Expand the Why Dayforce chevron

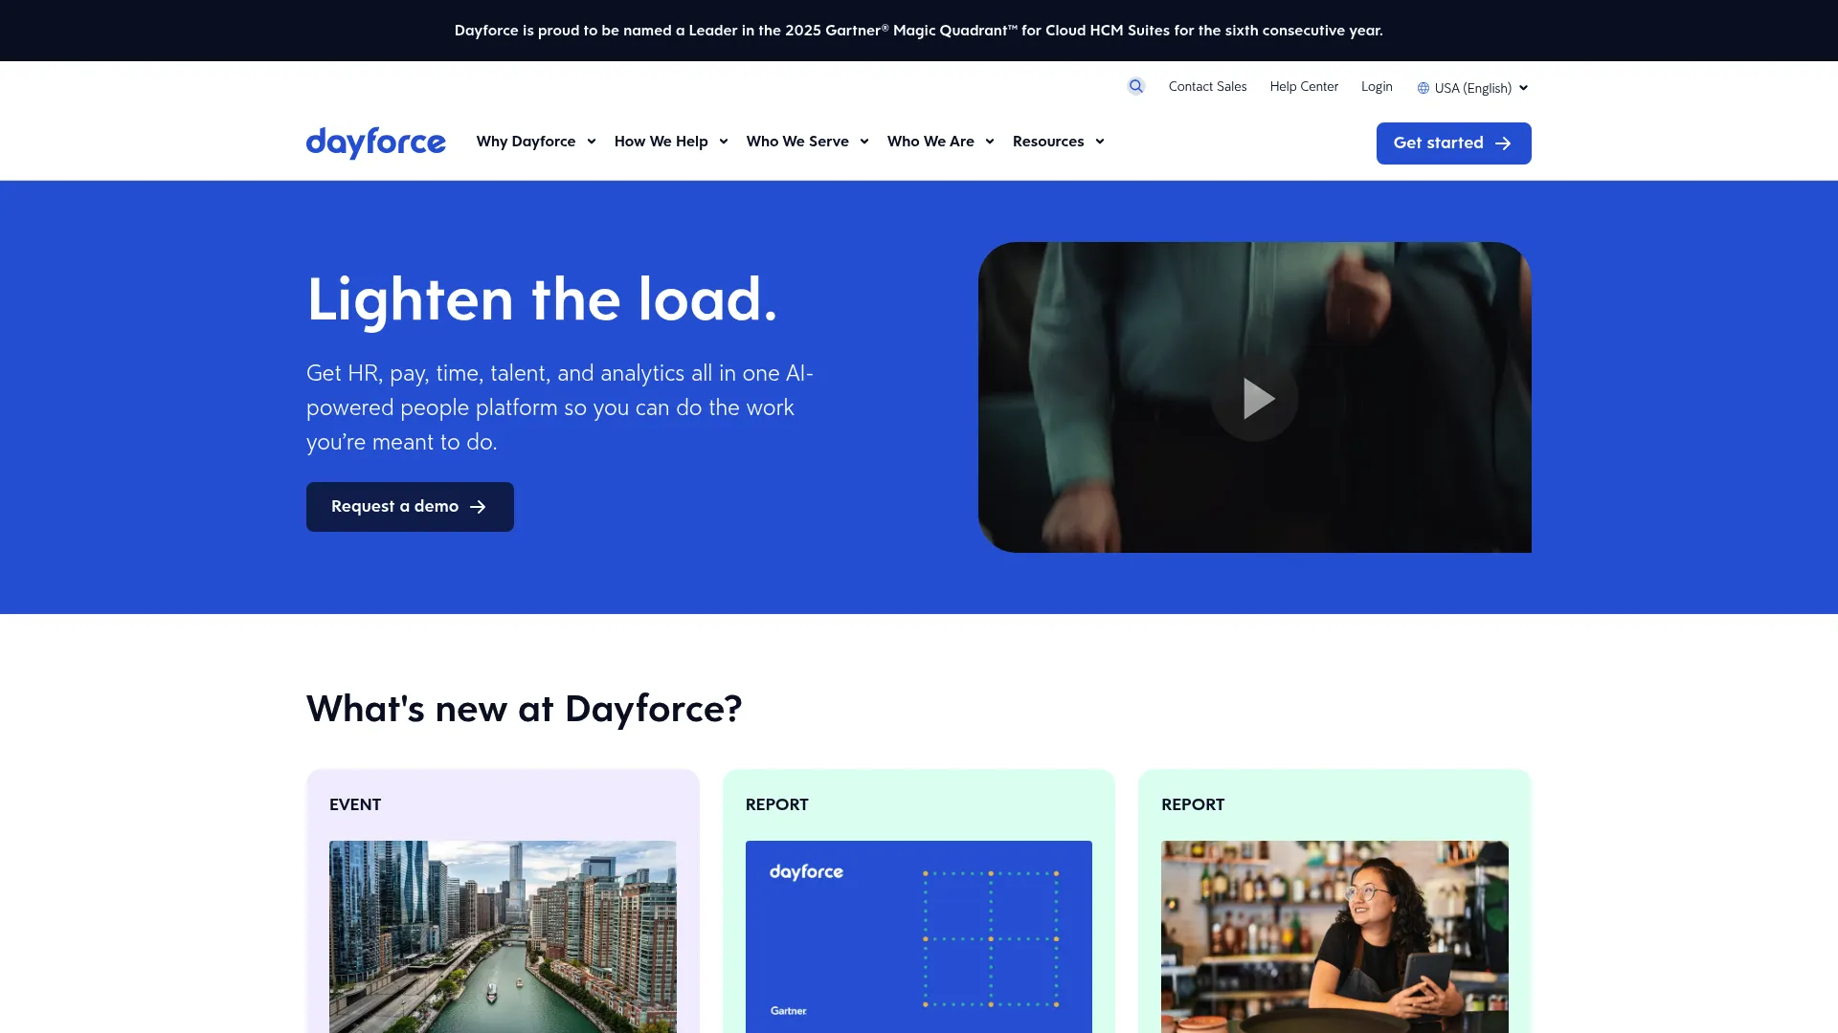tap(592, 142)
